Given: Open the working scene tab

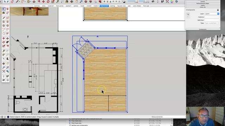Looking at the screenshot, I should tap(112, 6).
